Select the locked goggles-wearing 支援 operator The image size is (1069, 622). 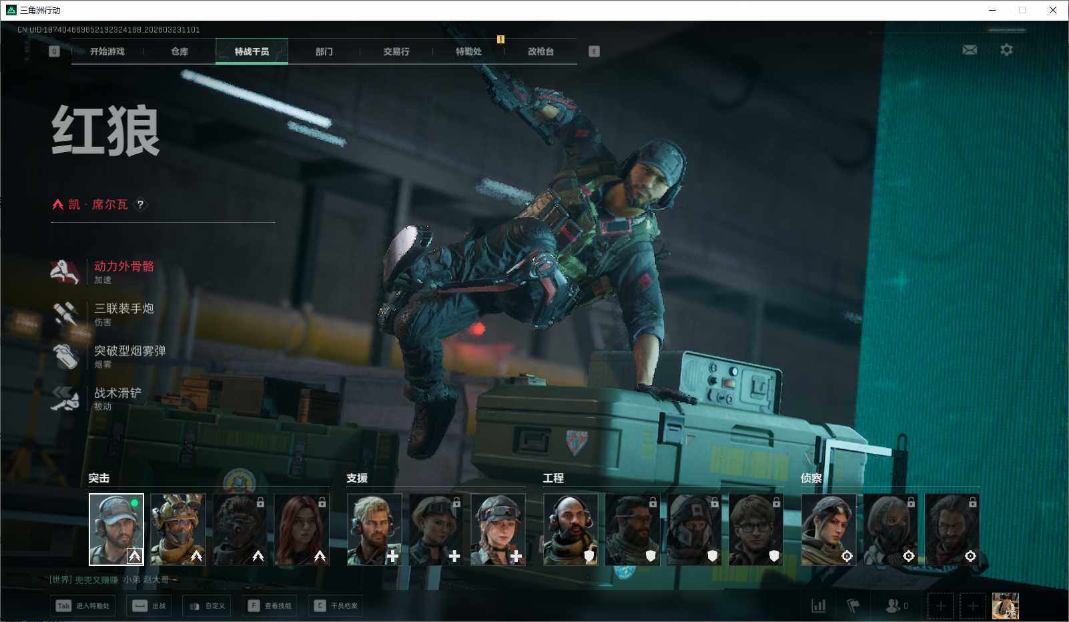click(x=436, y=529)
